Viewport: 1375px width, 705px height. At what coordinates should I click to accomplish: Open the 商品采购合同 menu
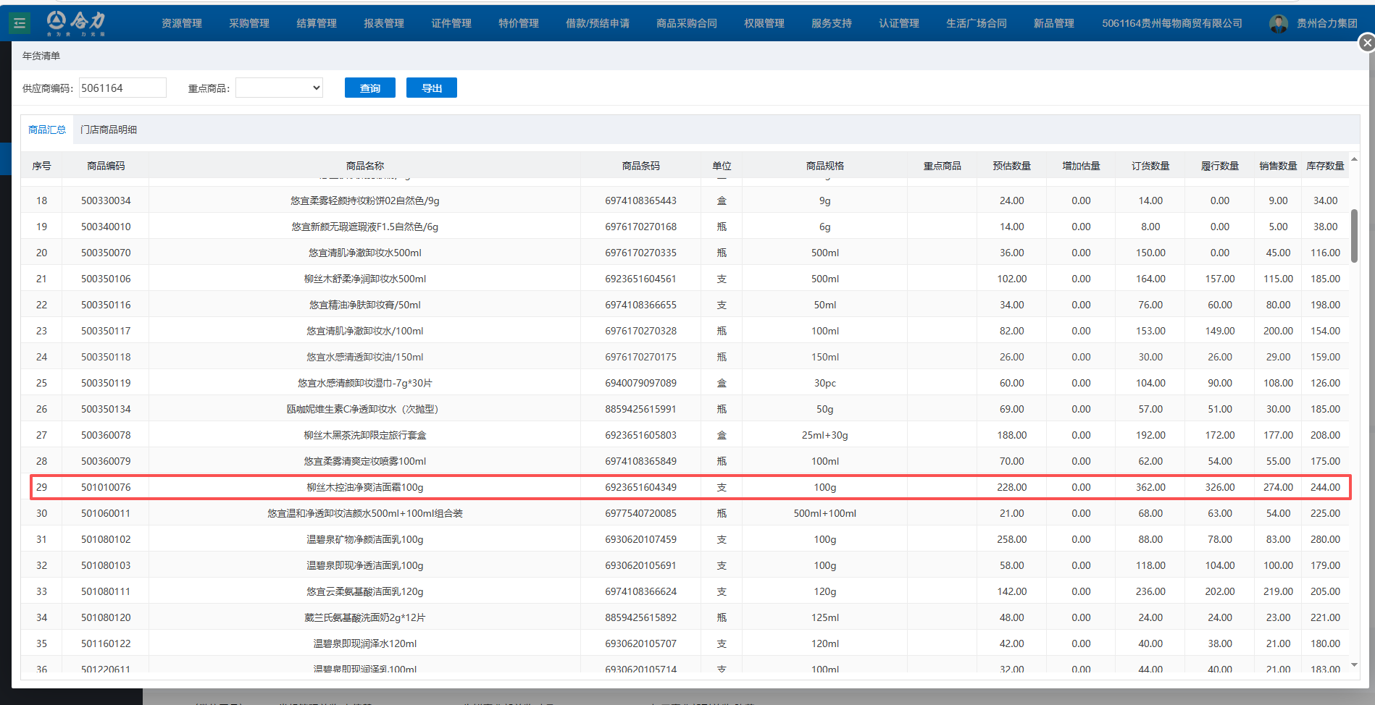coord(686,23)
